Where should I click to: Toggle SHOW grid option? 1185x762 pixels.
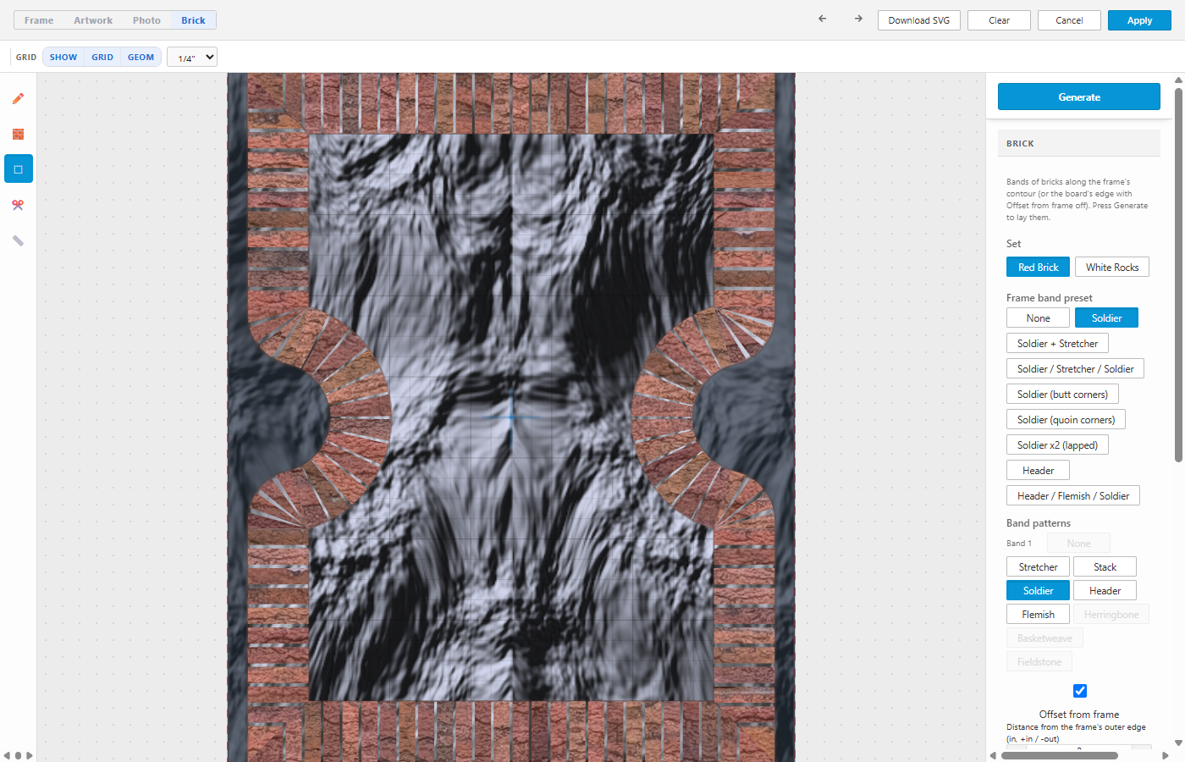coord(63,58)
